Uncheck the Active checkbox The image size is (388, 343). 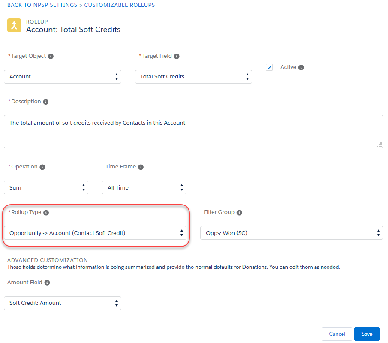click(269, 67)
